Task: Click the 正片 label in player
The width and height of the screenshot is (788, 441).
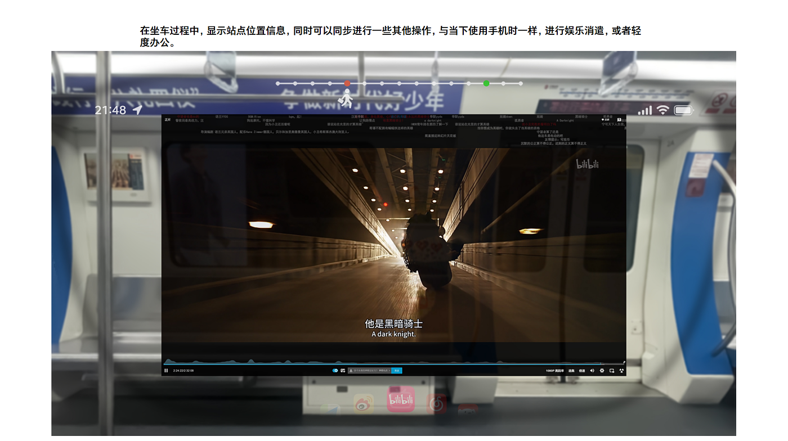Action: click(168, 120)
